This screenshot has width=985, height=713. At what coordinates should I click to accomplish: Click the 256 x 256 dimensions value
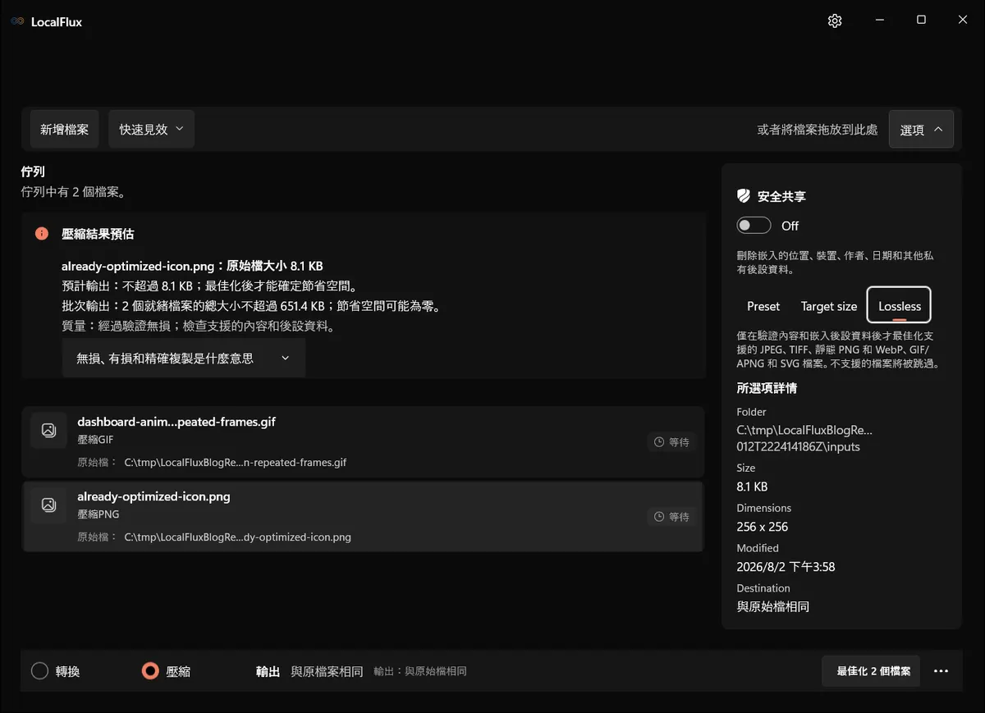pyautogui.click(x=763, y=527)
